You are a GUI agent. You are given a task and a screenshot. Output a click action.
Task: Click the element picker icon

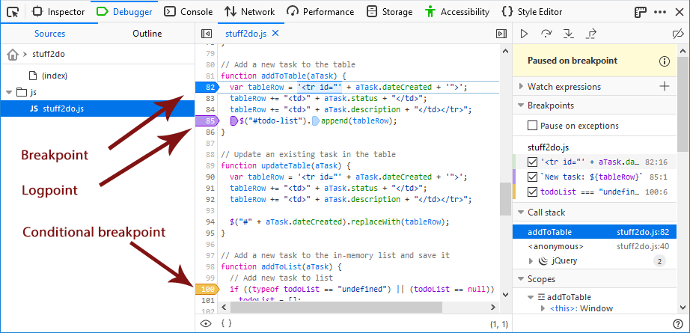[x=13, y=12]
